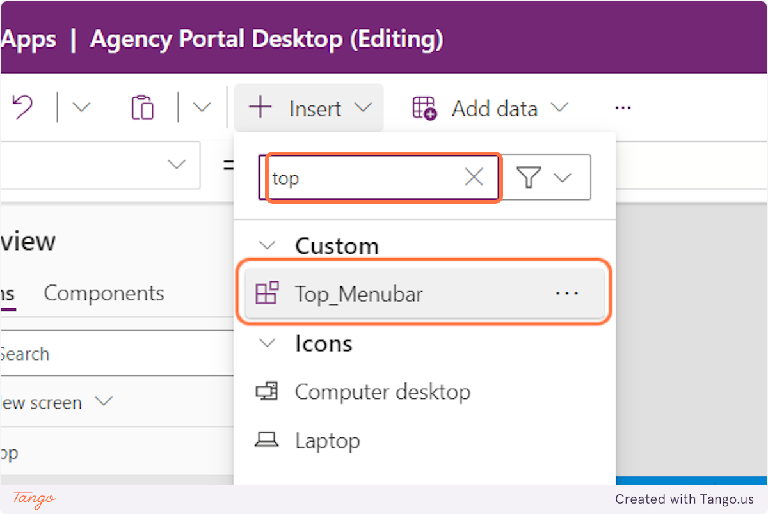Collapse the Custom section

267,245
